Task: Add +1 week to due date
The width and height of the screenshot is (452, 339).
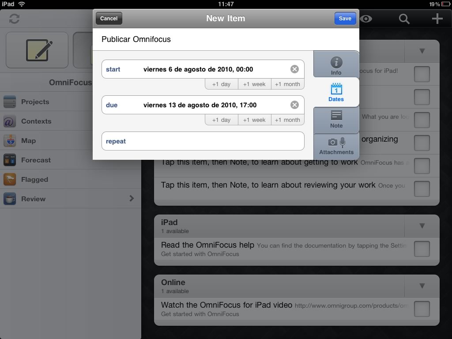Action: coord(254,120)
